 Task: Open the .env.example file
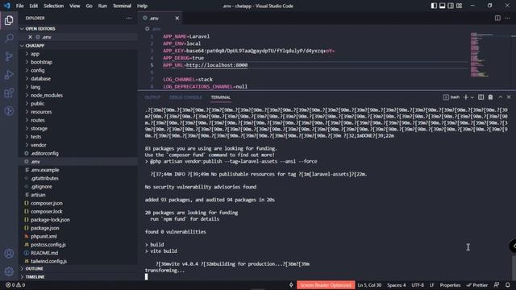78,170
